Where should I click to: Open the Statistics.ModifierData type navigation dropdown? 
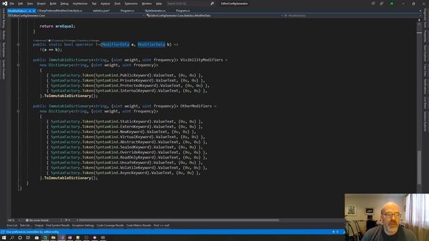click(x=214, y=15)
